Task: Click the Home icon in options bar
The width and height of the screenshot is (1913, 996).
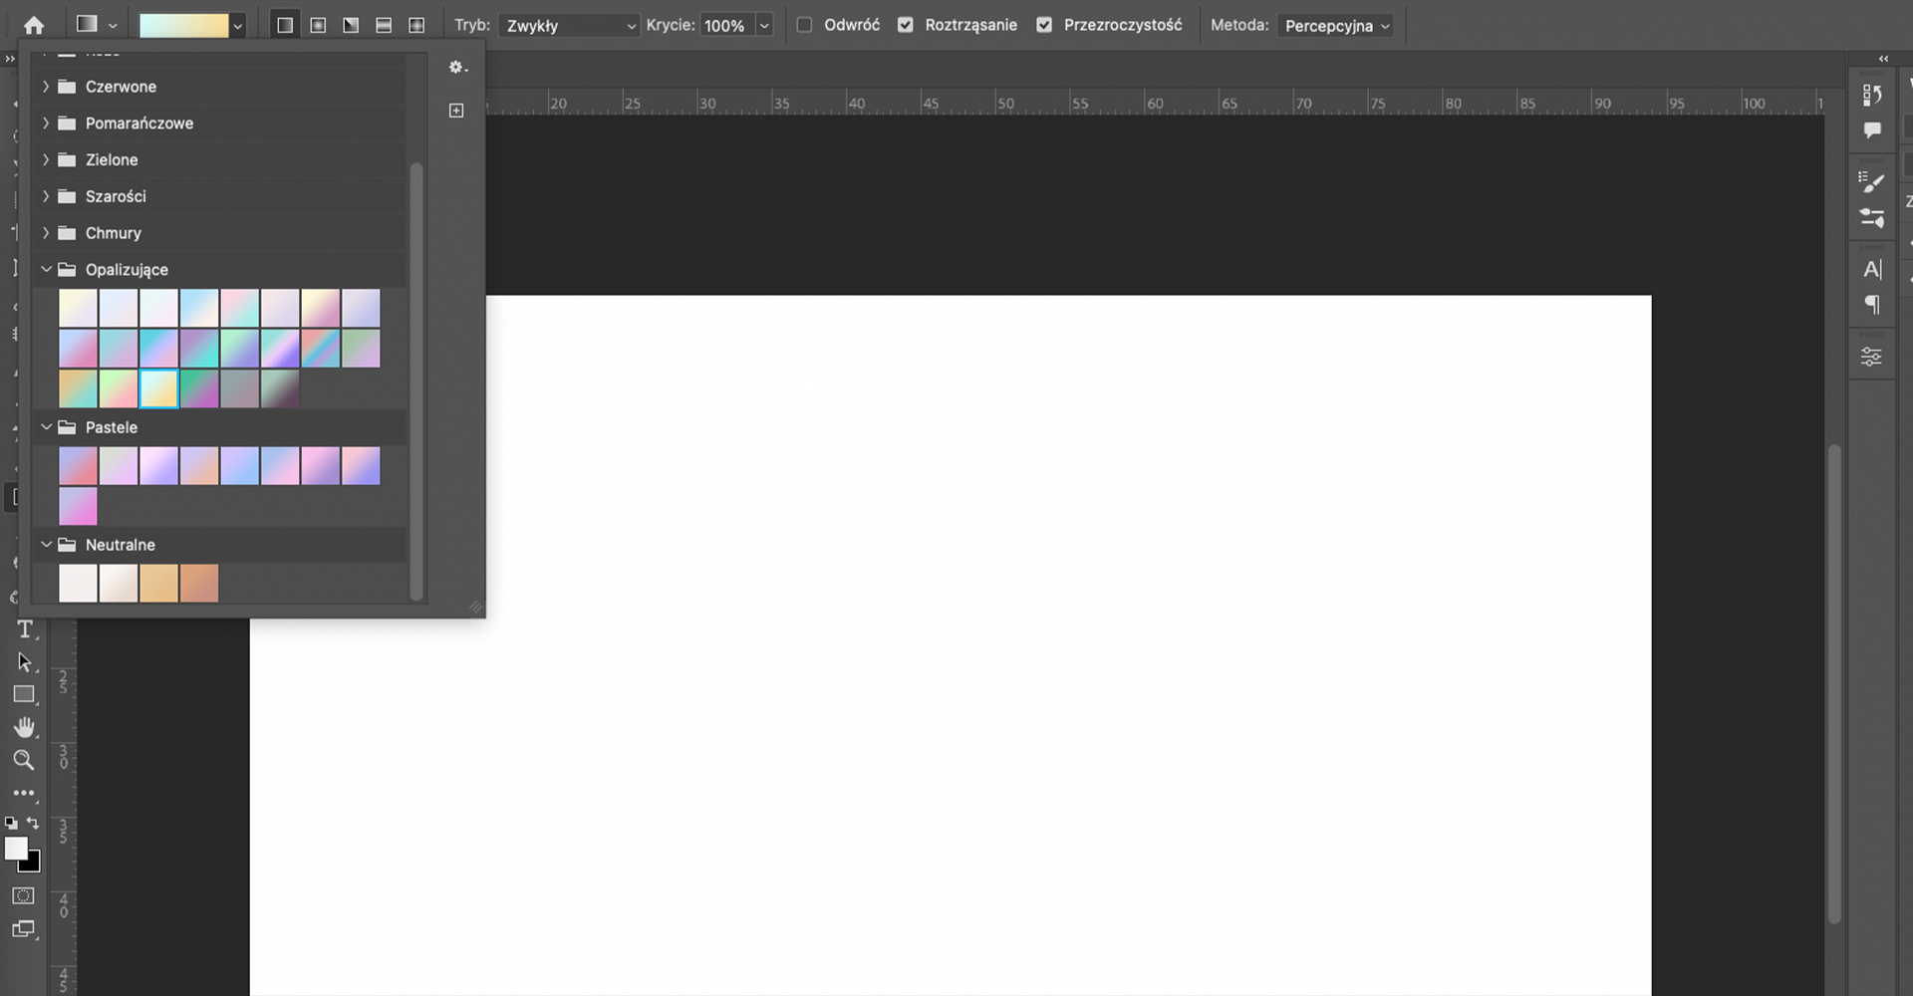Action: pos(34,25)
